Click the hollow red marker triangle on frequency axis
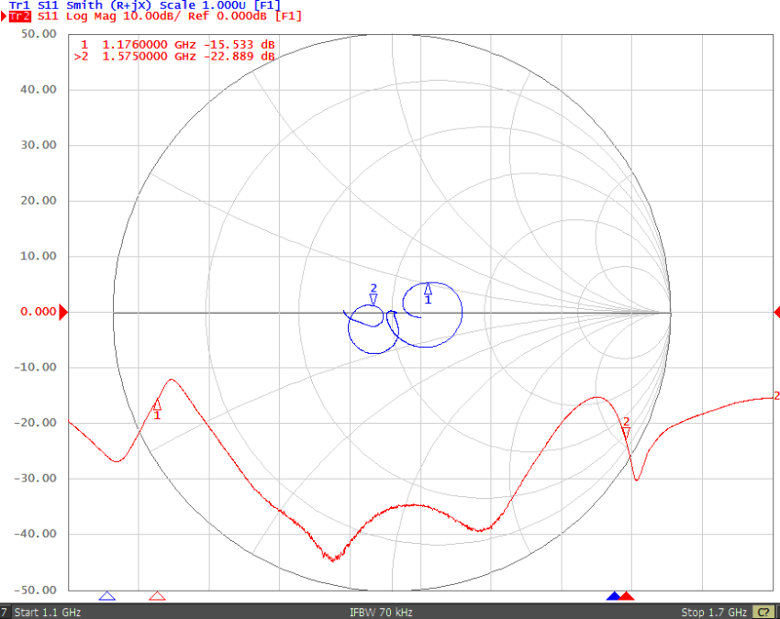Screen dimensions: 780x619 coord(157,596)
